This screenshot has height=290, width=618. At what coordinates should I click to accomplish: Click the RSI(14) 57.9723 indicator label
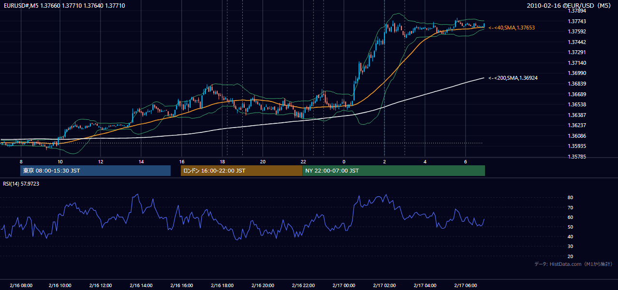tap(21, 184)
